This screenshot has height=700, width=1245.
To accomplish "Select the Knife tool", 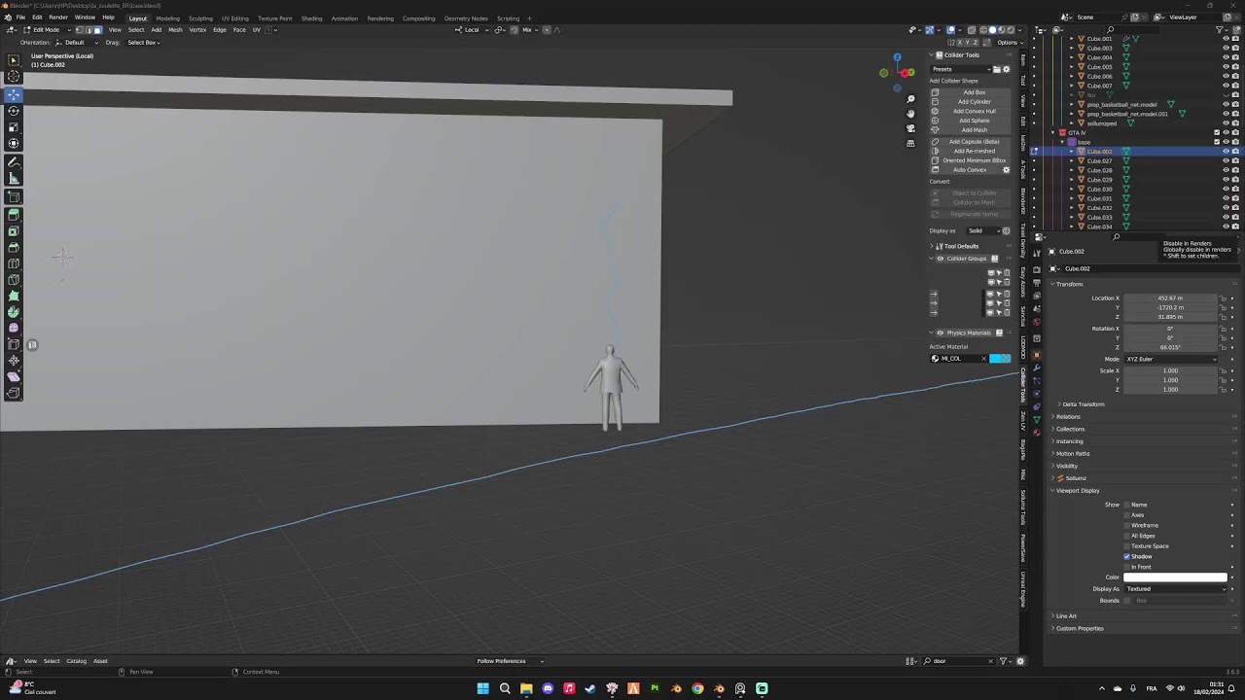I will (14, 280).
